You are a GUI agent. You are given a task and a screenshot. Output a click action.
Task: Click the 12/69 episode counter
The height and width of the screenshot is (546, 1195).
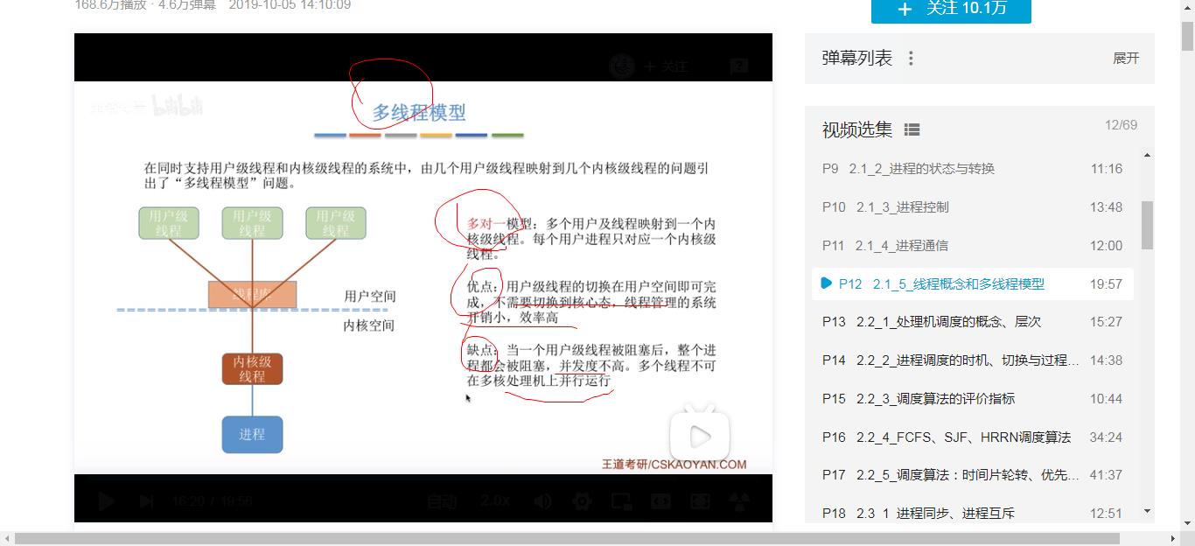(1121, 125)
